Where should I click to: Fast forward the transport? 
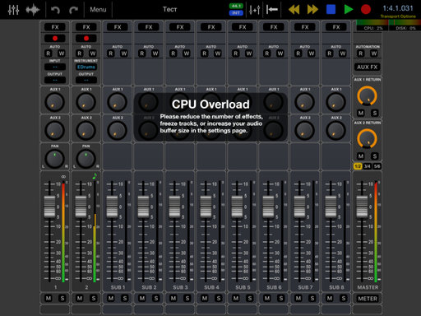point(312,10)
